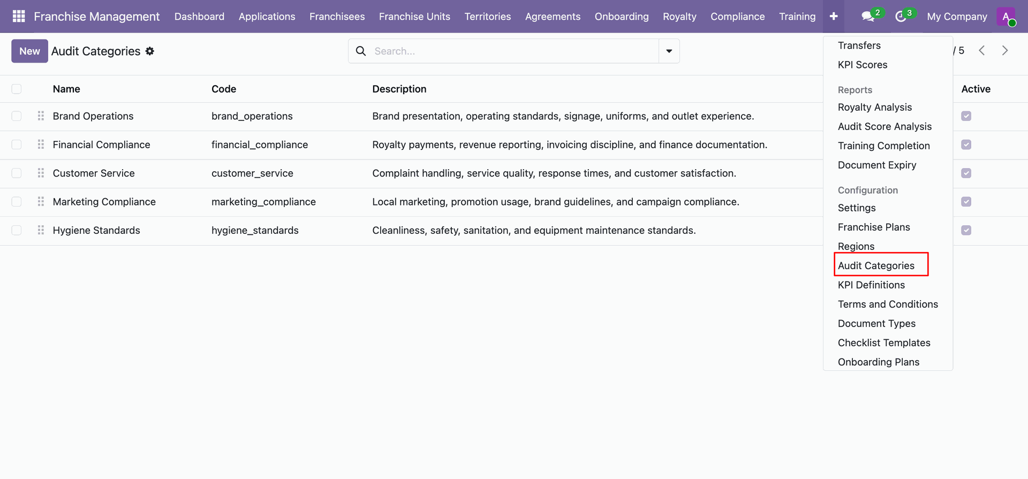Open the Franchisees menu
Screen dimensions: 1028x479
coord(337,17)
